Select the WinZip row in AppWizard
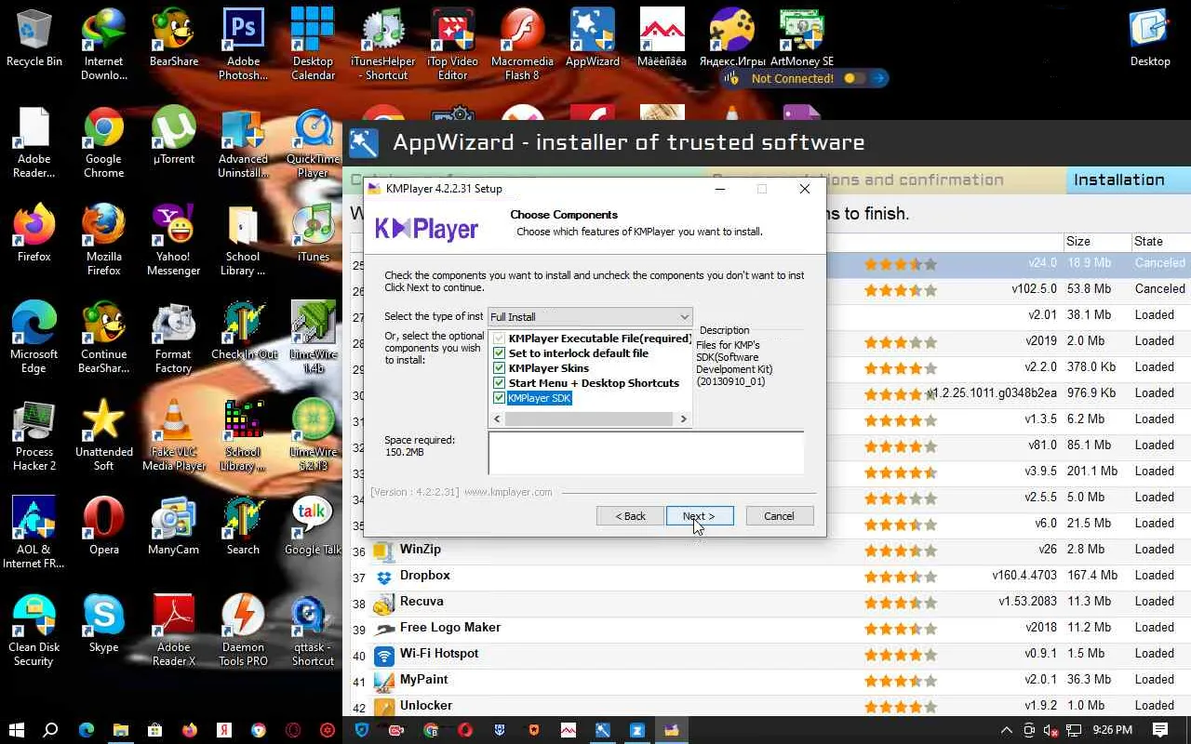Screen dimensions: 1191x744 pos(767,550)
